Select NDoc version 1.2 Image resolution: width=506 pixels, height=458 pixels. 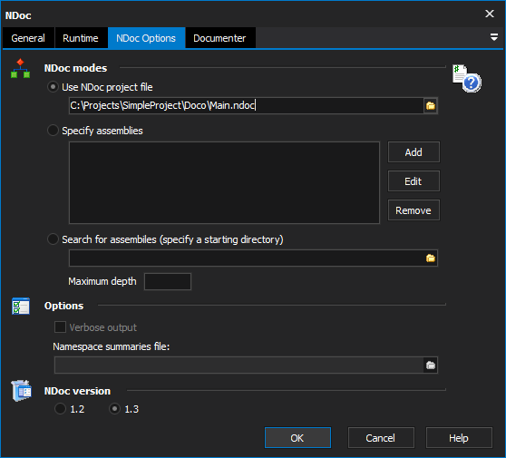(60, 409)
